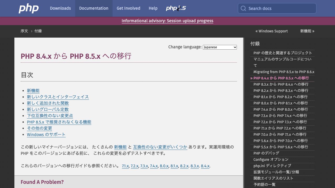The height and width of the screenshot is (188, 335).
Task: Open 下位互換性のない変更点 link
Action: [x=50, y=116]
